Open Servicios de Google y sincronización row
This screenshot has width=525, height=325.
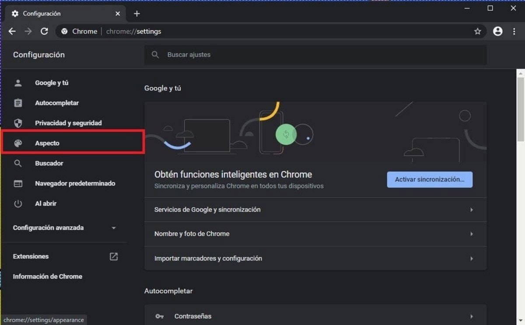coord(315,210)
